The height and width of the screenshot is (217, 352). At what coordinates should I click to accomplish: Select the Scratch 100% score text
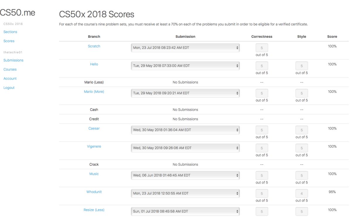pos(332,46)
